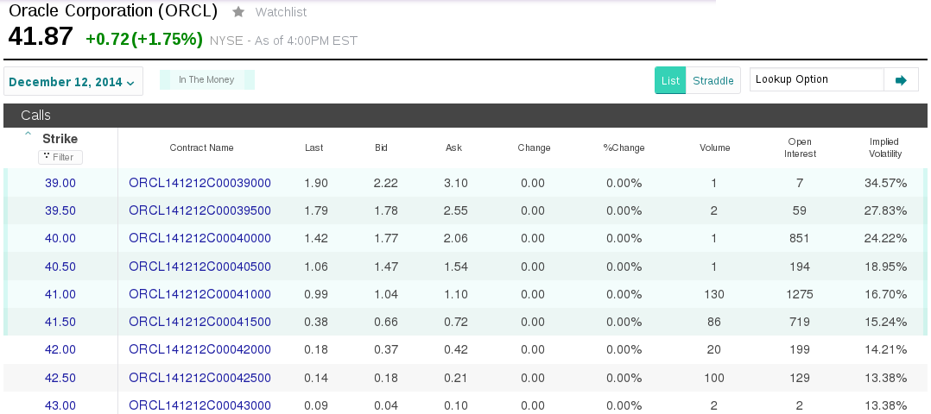Click open interest value 851
Image resolution: width=931 pixels, height=414 pixels.
(x=799, y=238)
